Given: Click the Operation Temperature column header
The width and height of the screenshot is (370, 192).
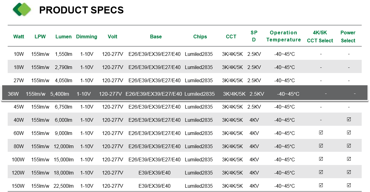Looking at the screenshot, I should tap(284, 36).
